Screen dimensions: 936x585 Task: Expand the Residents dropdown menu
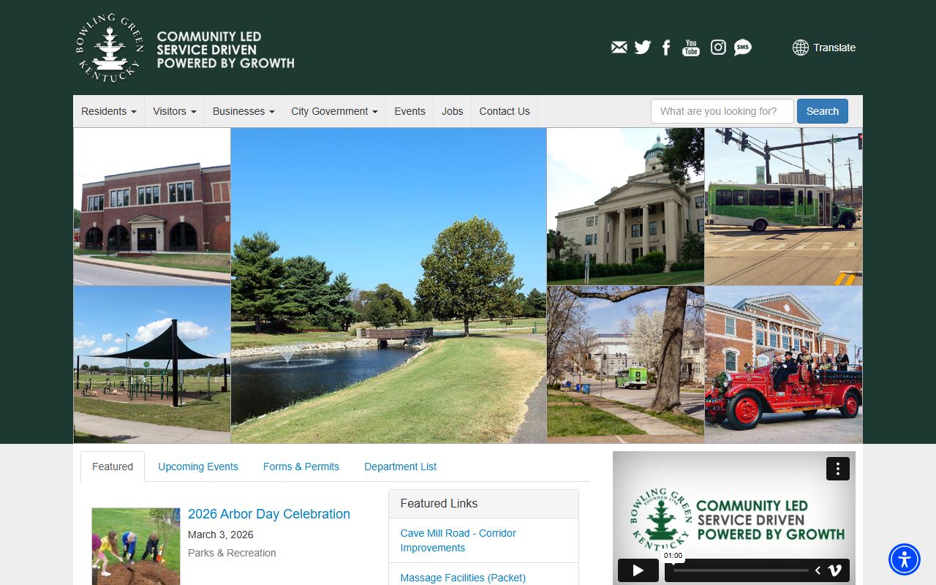coord(108,111)
